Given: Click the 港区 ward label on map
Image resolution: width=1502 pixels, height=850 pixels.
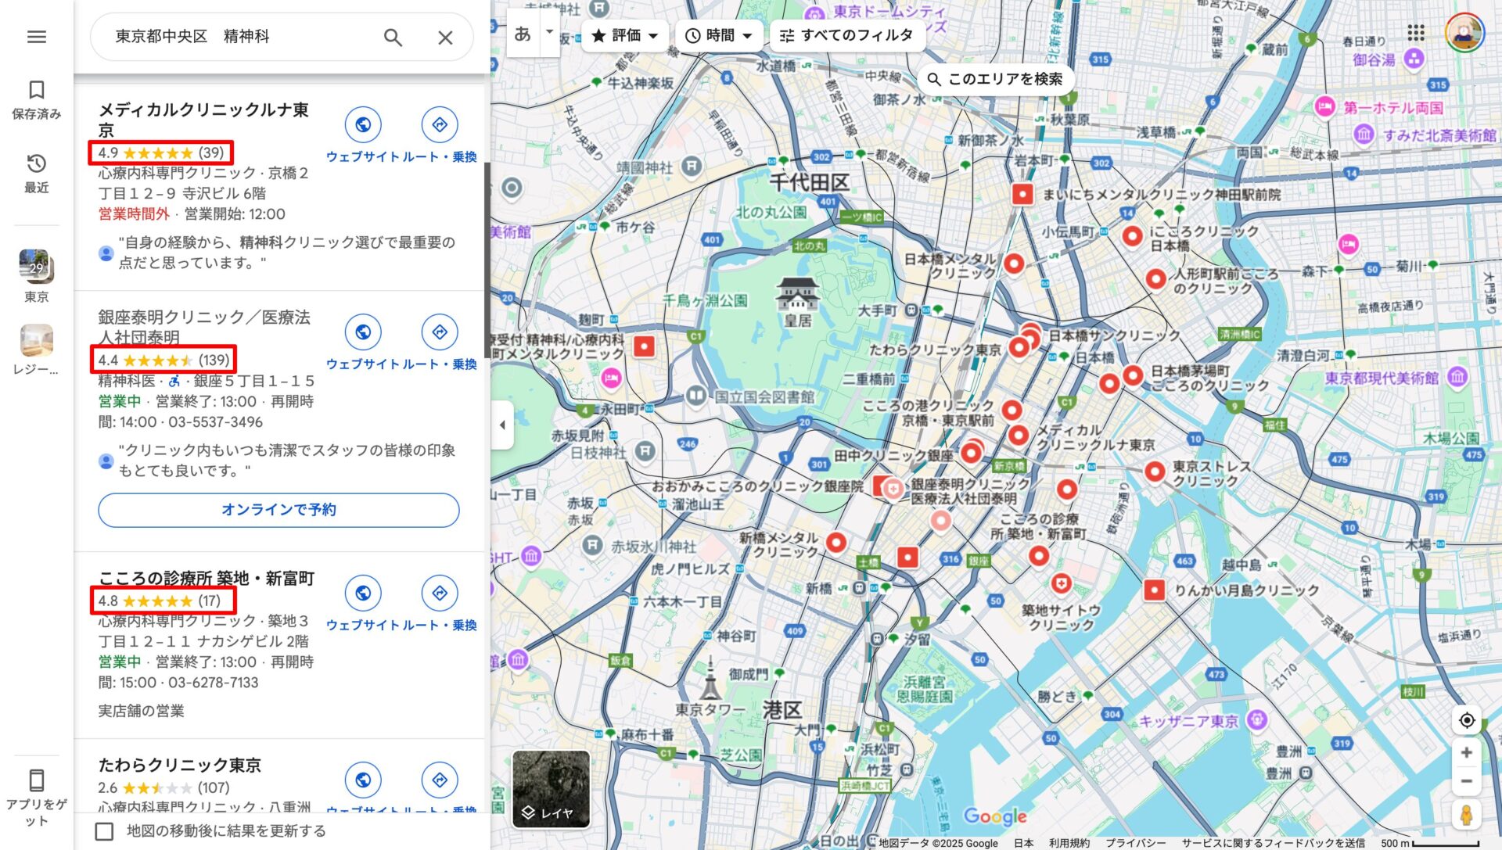Looking at the screenshot, I should (x=782, y=710).
